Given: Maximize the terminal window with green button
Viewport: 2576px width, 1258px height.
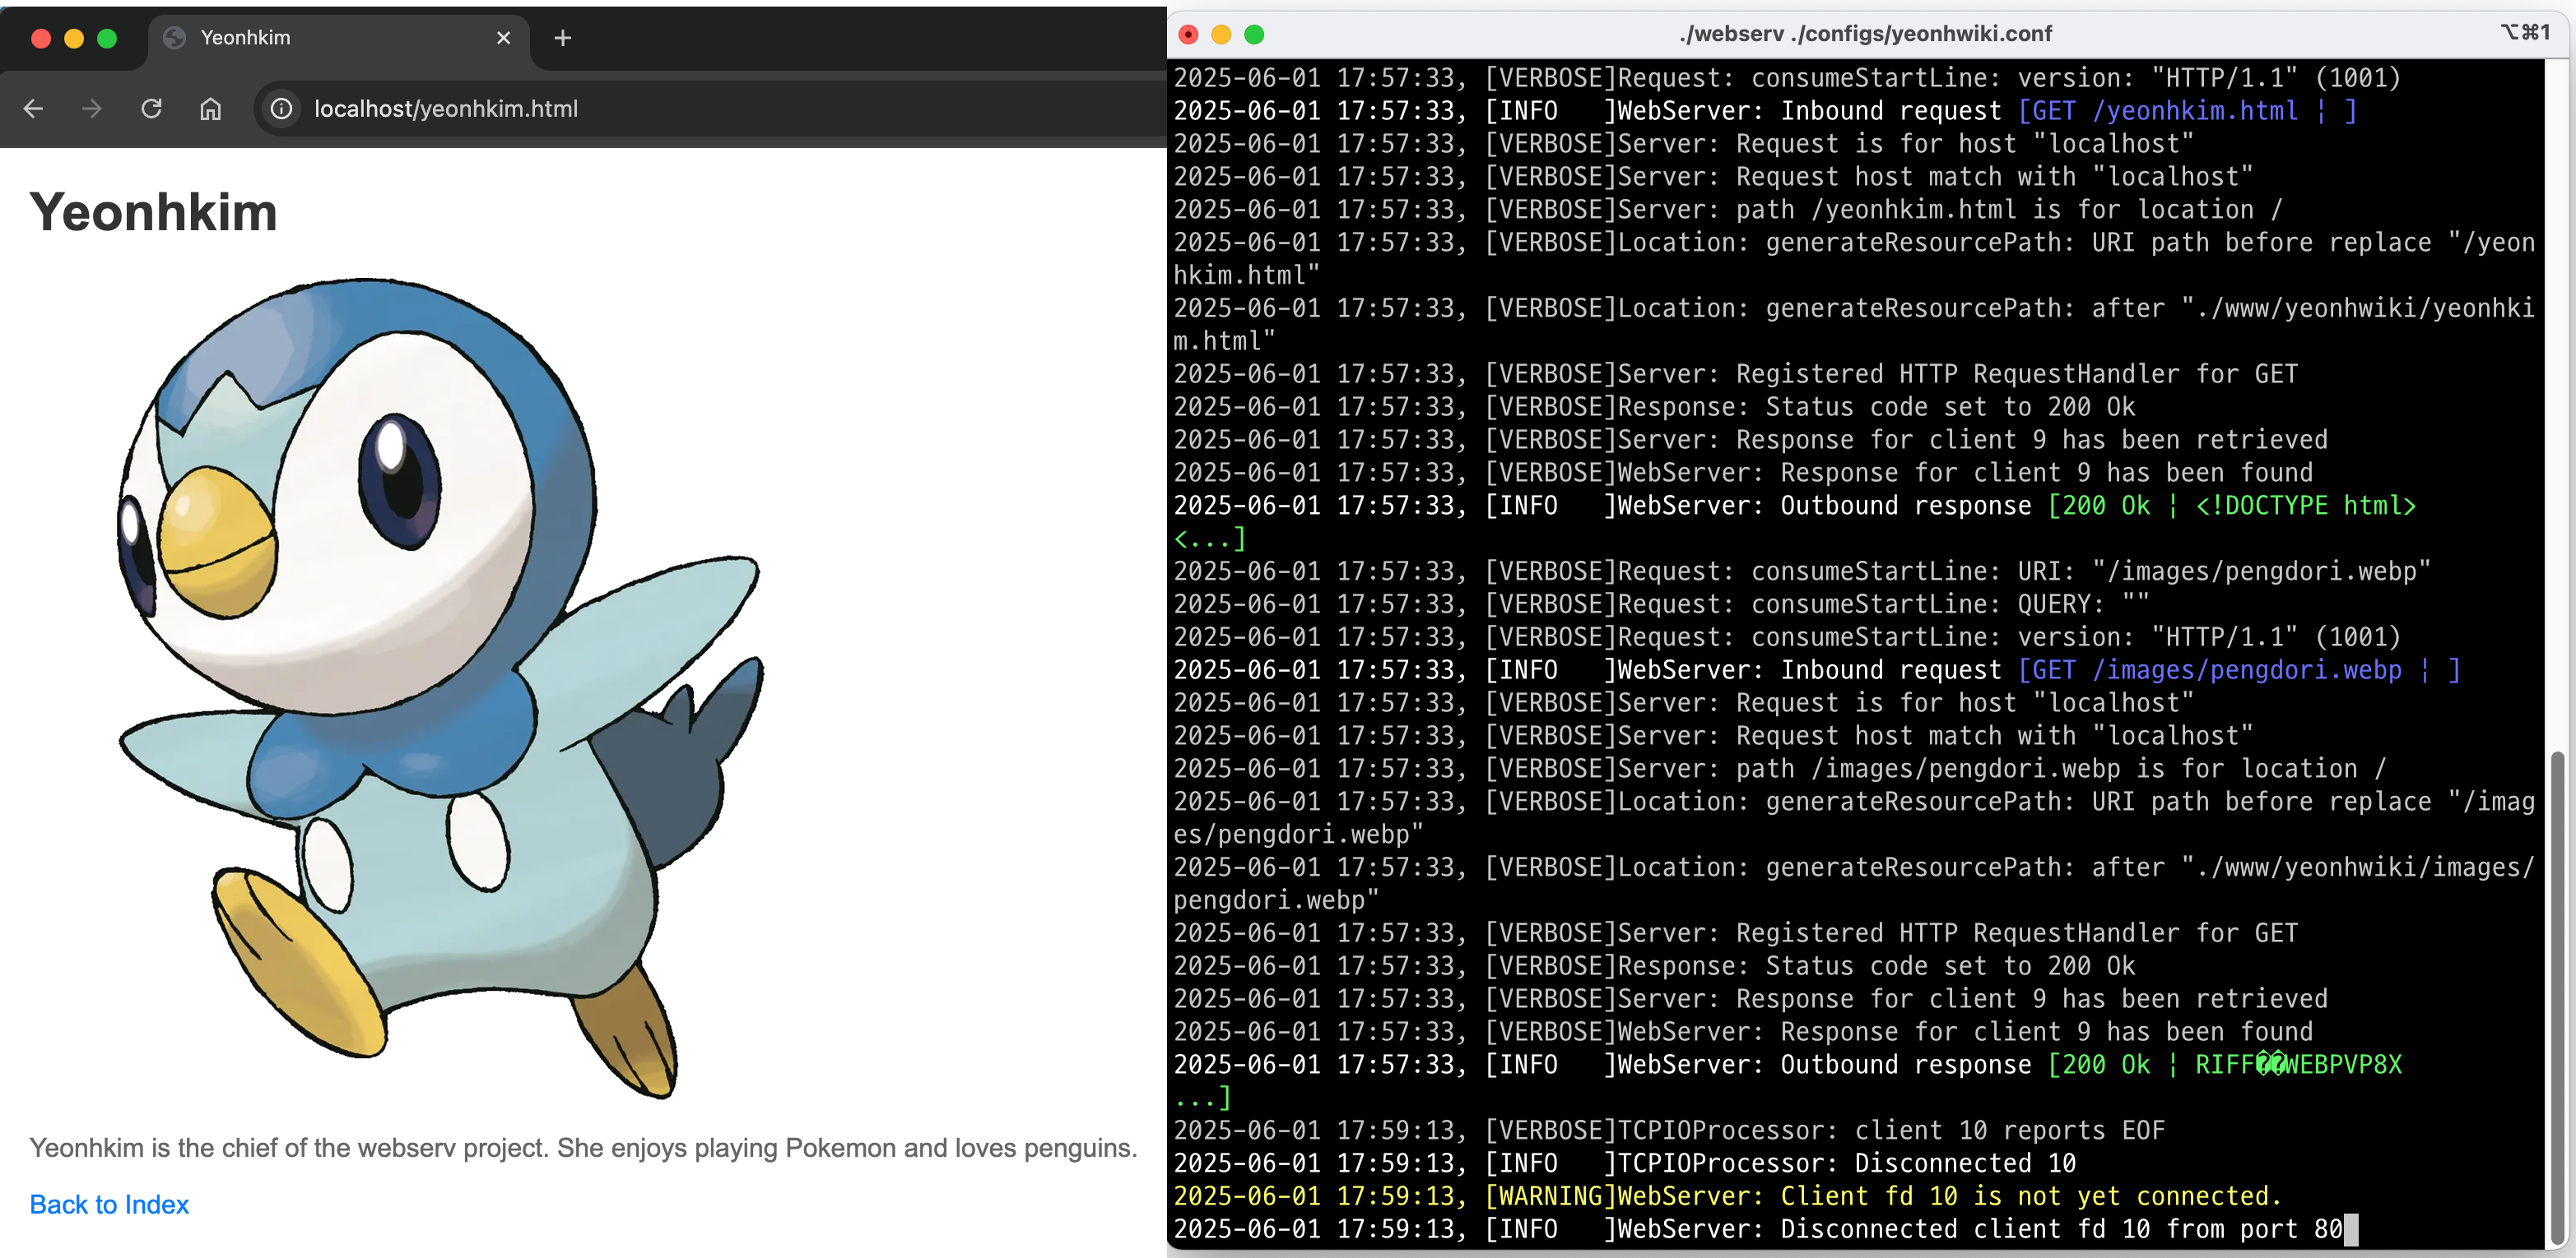Looking at the screenshot, I should click(x=1254, y=35).
